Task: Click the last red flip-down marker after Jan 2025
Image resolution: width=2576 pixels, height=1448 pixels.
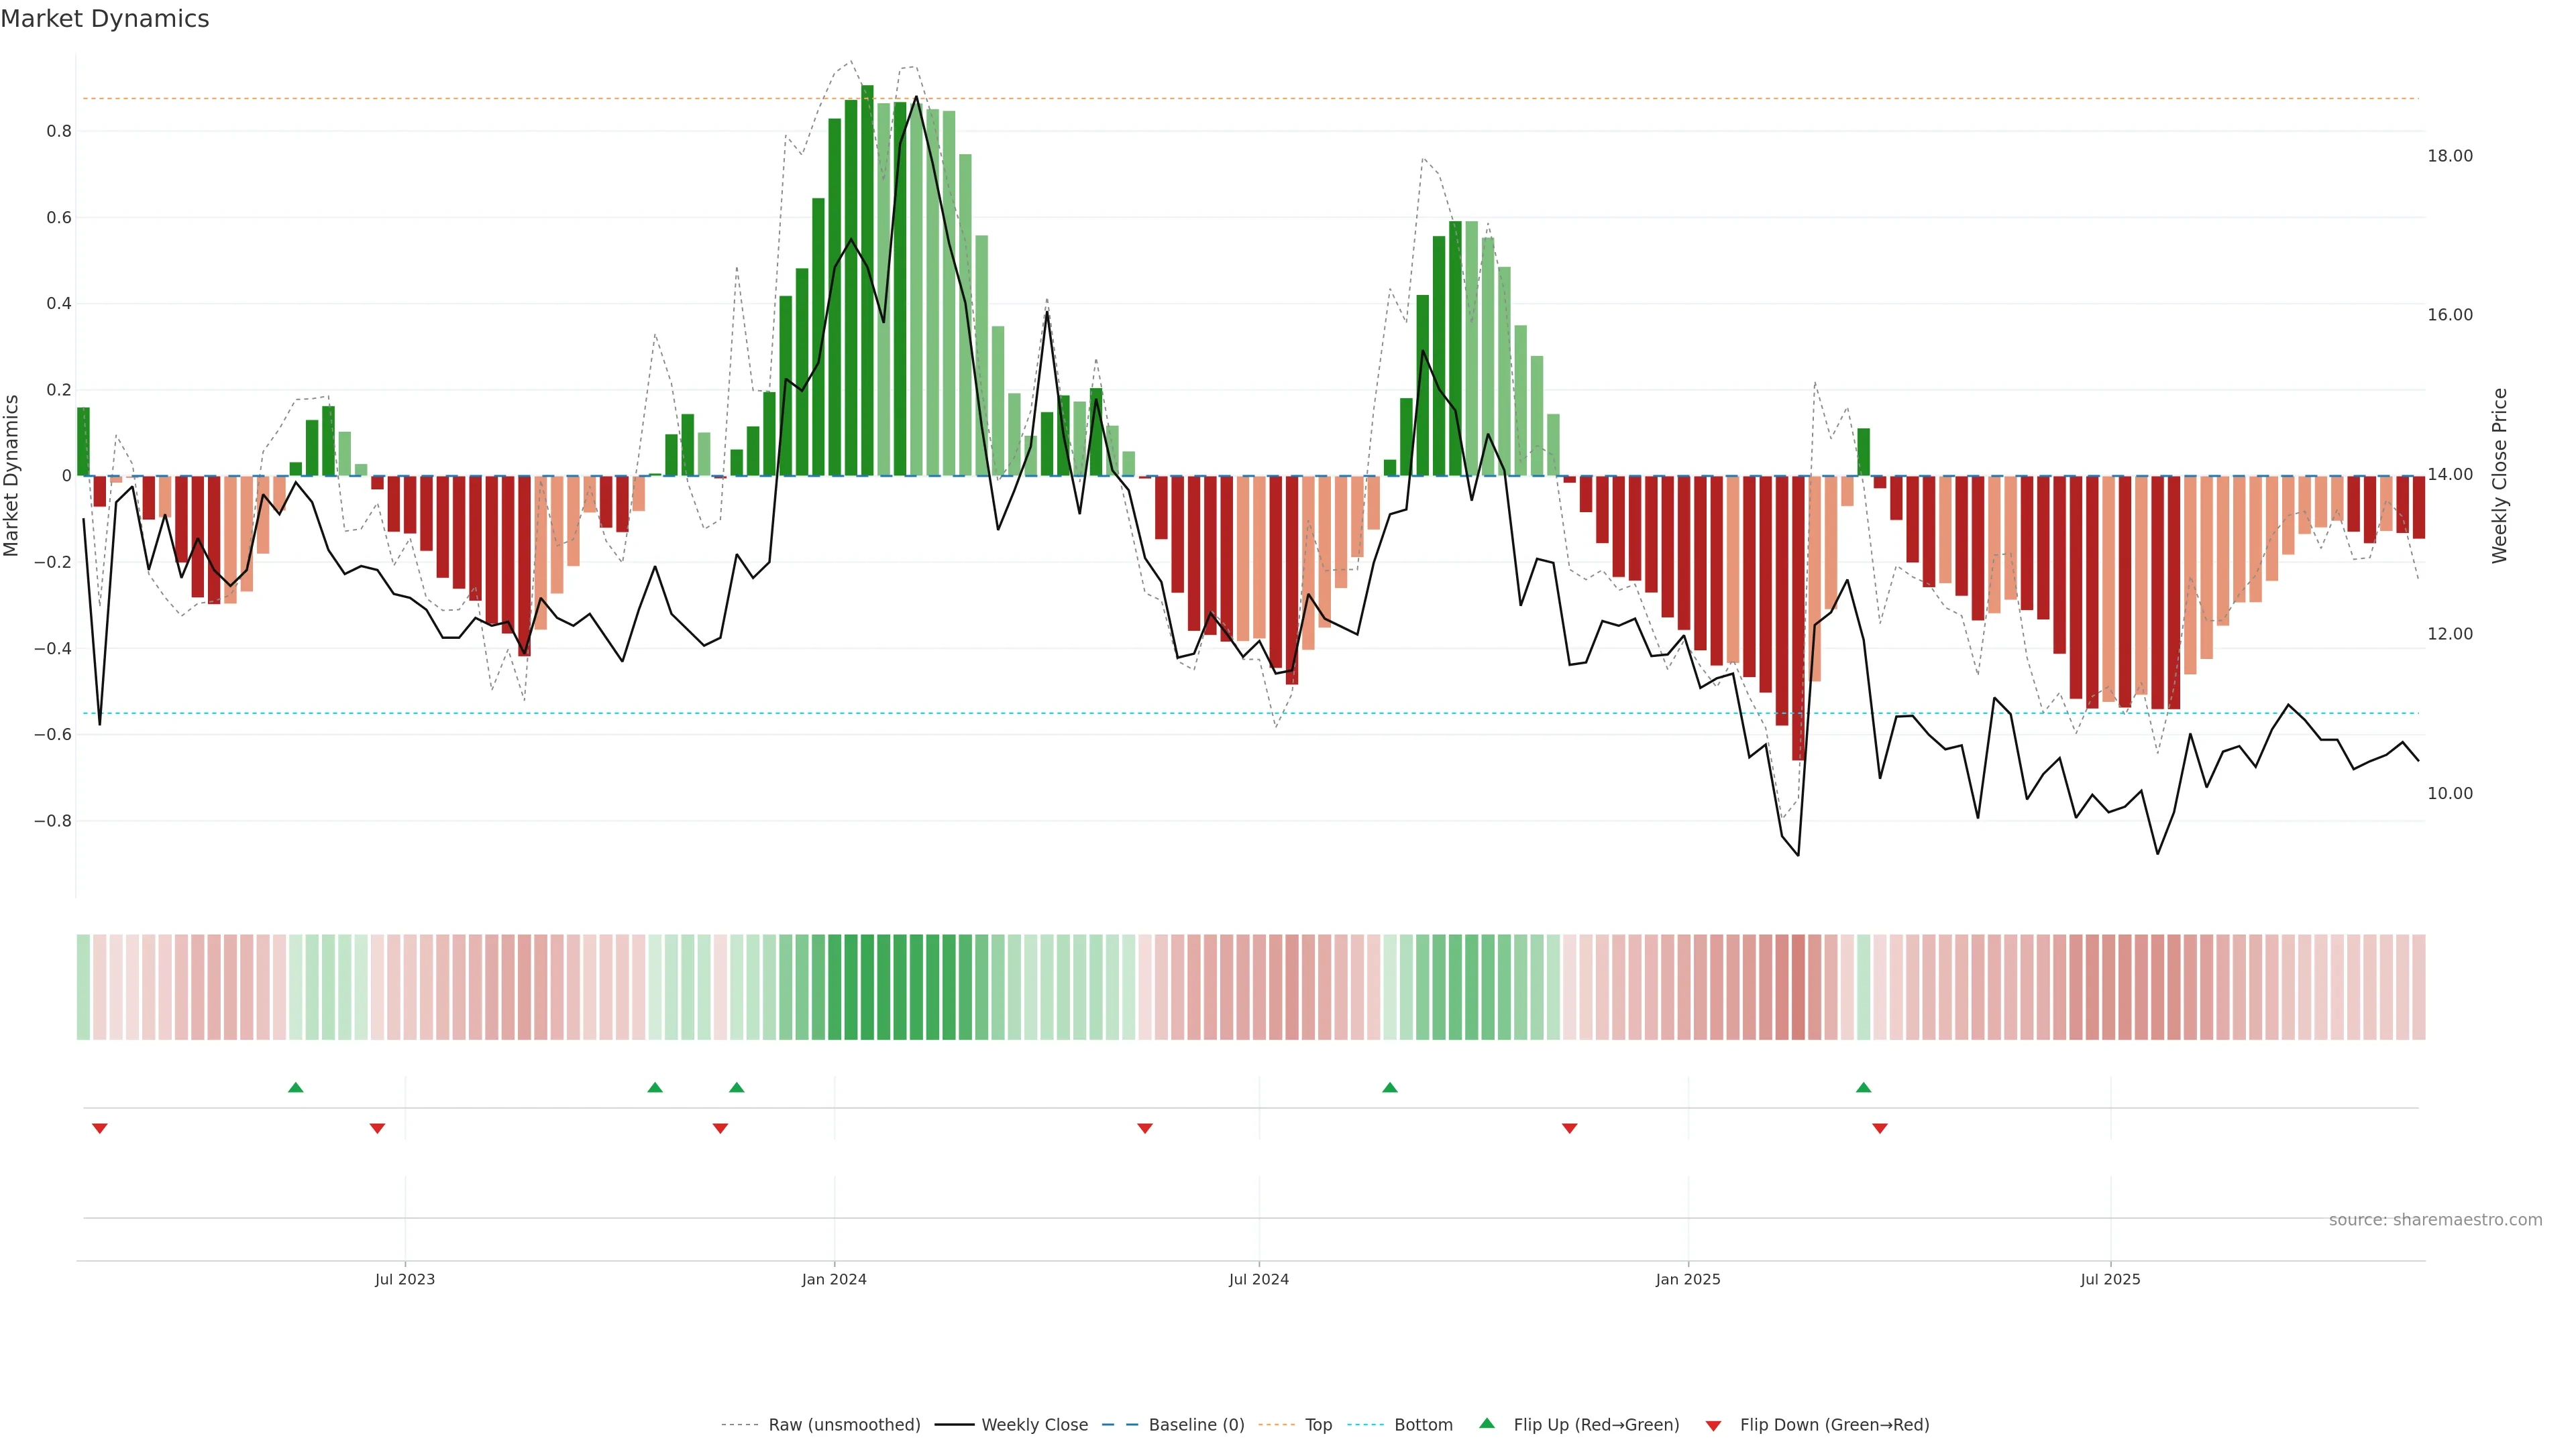Action: click(x=1880, y=1128)
